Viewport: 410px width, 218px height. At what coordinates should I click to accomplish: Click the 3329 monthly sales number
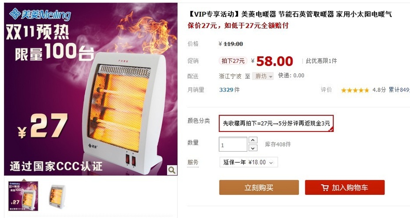226,90
